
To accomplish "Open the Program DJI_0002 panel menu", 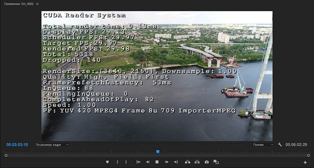I will pos(37,4).
